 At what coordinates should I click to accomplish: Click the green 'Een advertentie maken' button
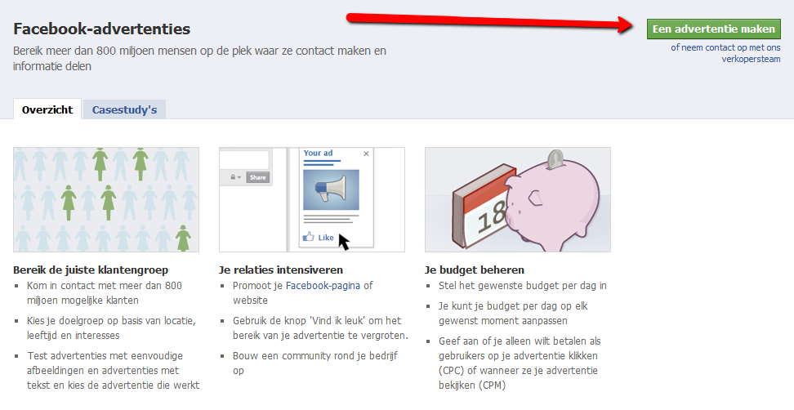[x=713, y=29]
